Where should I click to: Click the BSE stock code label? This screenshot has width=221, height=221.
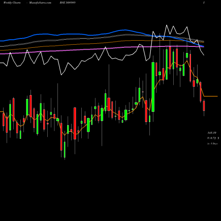pos(68,3)
